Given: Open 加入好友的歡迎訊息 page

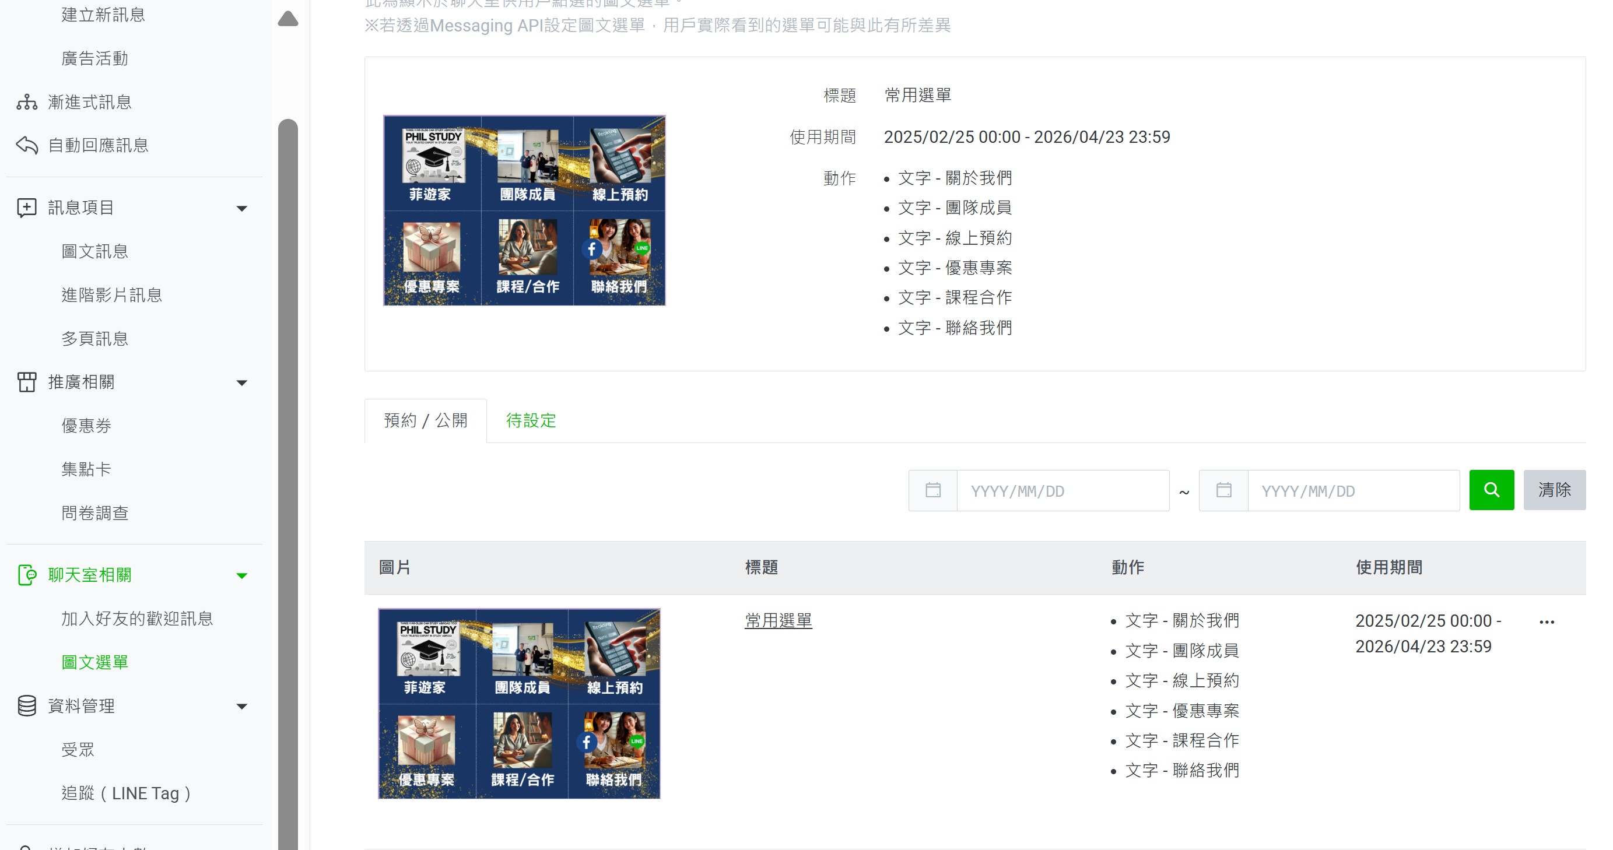Looking at the screenshot, I should 137,619.
